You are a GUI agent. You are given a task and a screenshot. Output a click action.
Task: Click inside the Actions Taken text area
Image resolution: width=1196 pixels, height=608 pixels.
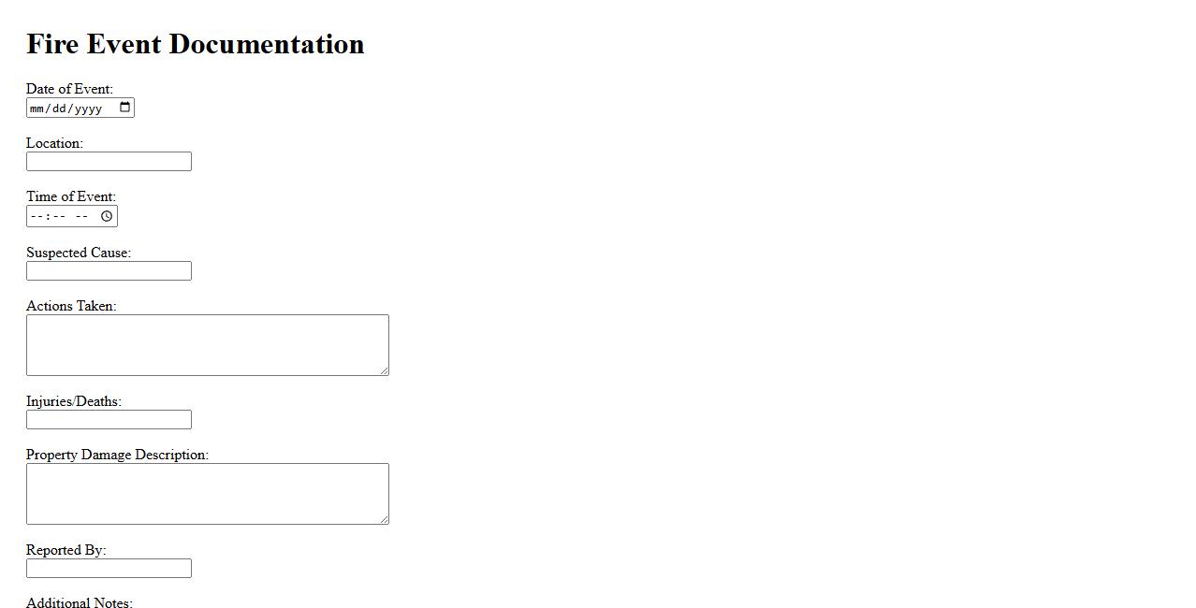[207, 345]
